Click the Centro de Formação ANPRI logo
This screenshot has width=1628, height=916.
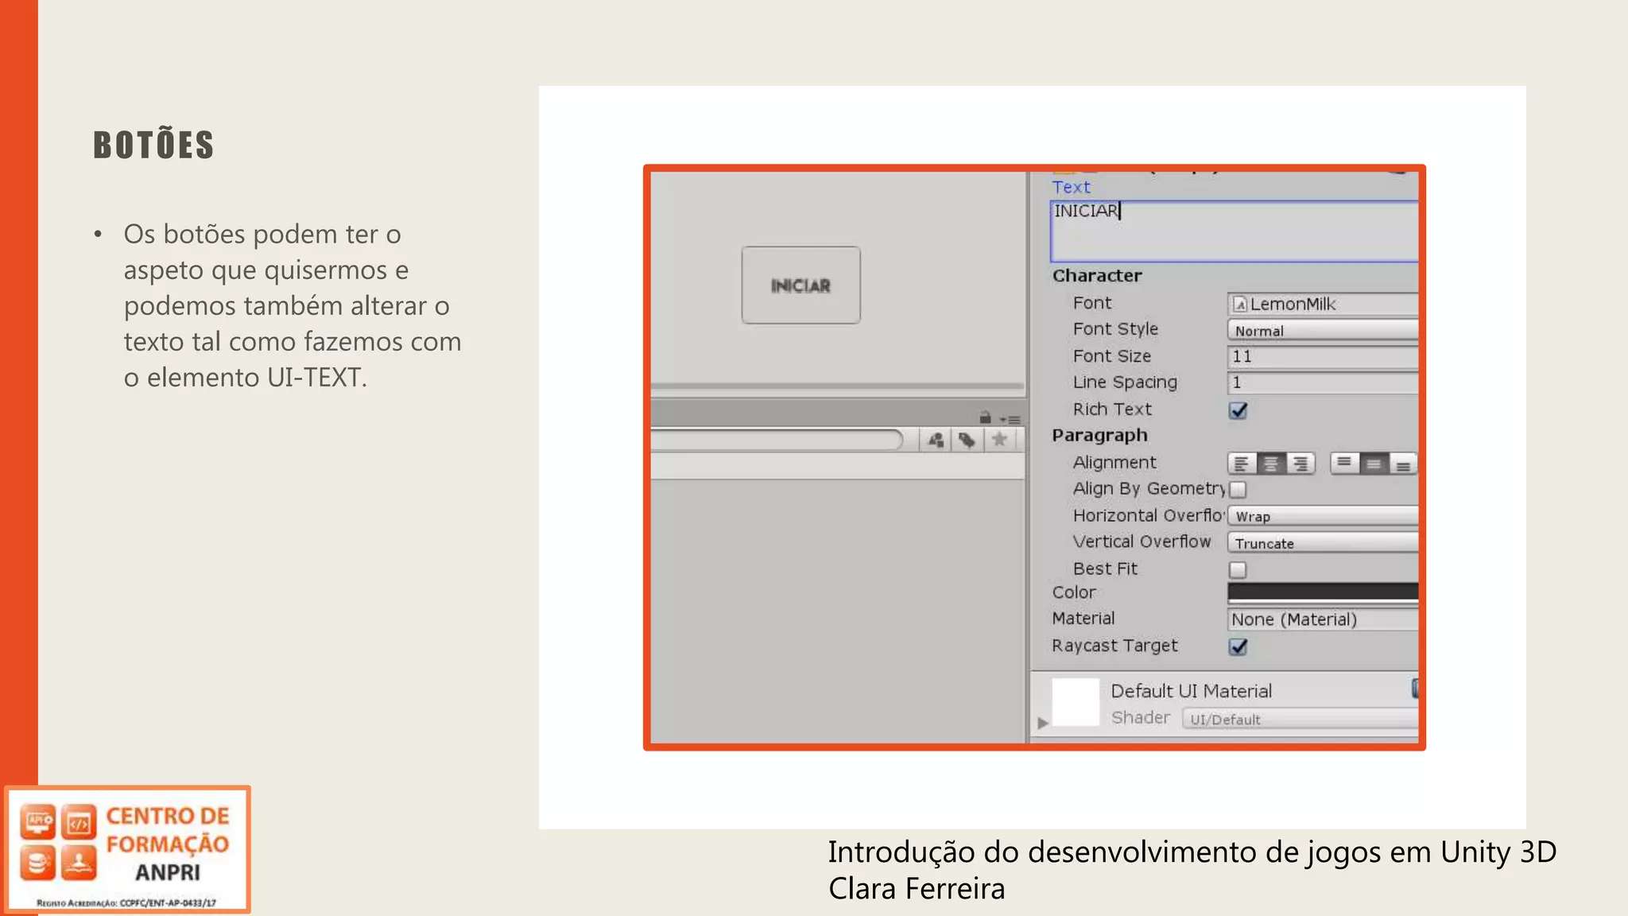tap(127, 849)
